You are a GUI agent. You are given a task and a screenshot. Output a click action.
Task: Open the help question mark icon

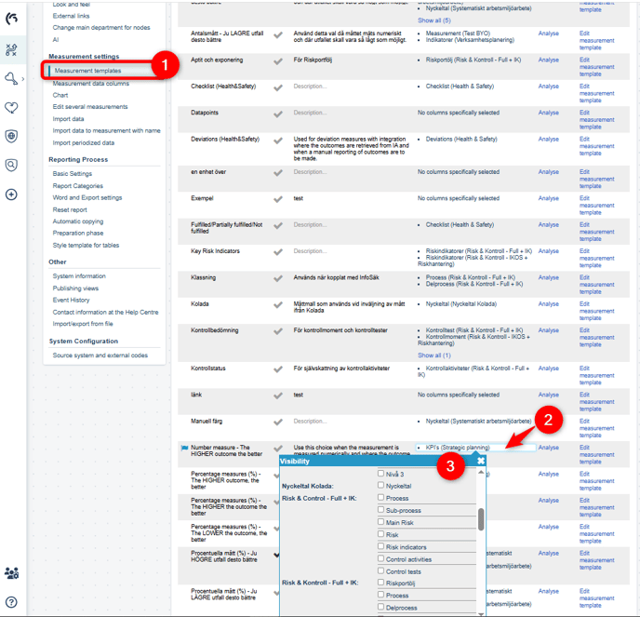pos(12,602)
